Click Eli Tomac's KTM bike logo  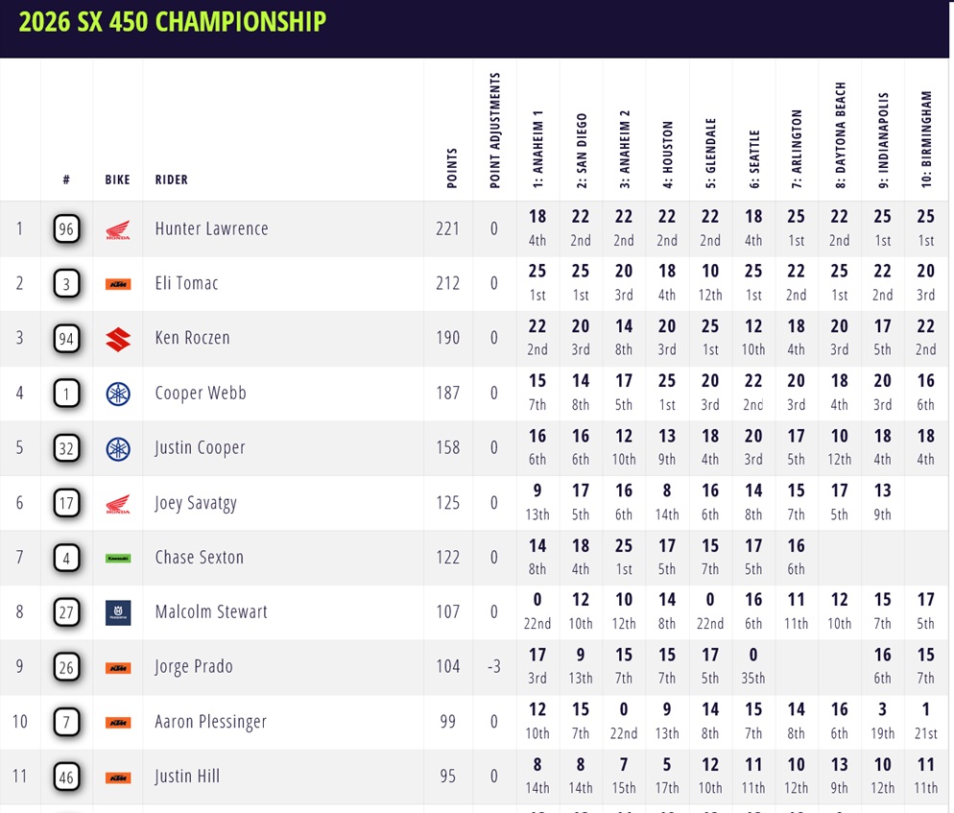tap(117, 284)
